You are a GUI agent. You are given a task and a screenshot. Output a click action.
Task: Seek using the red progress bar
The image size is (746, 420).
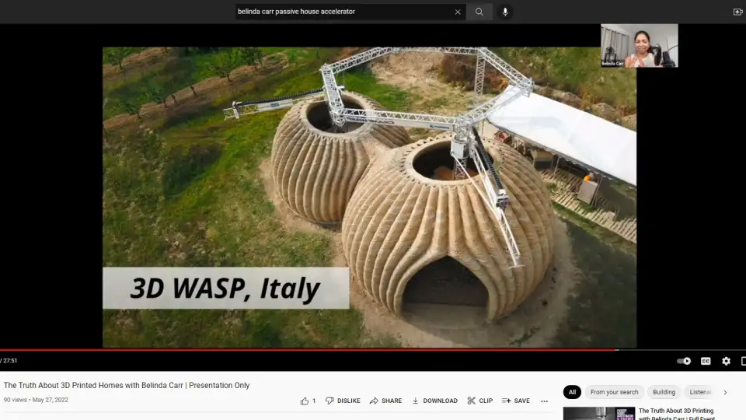[311, 350]
